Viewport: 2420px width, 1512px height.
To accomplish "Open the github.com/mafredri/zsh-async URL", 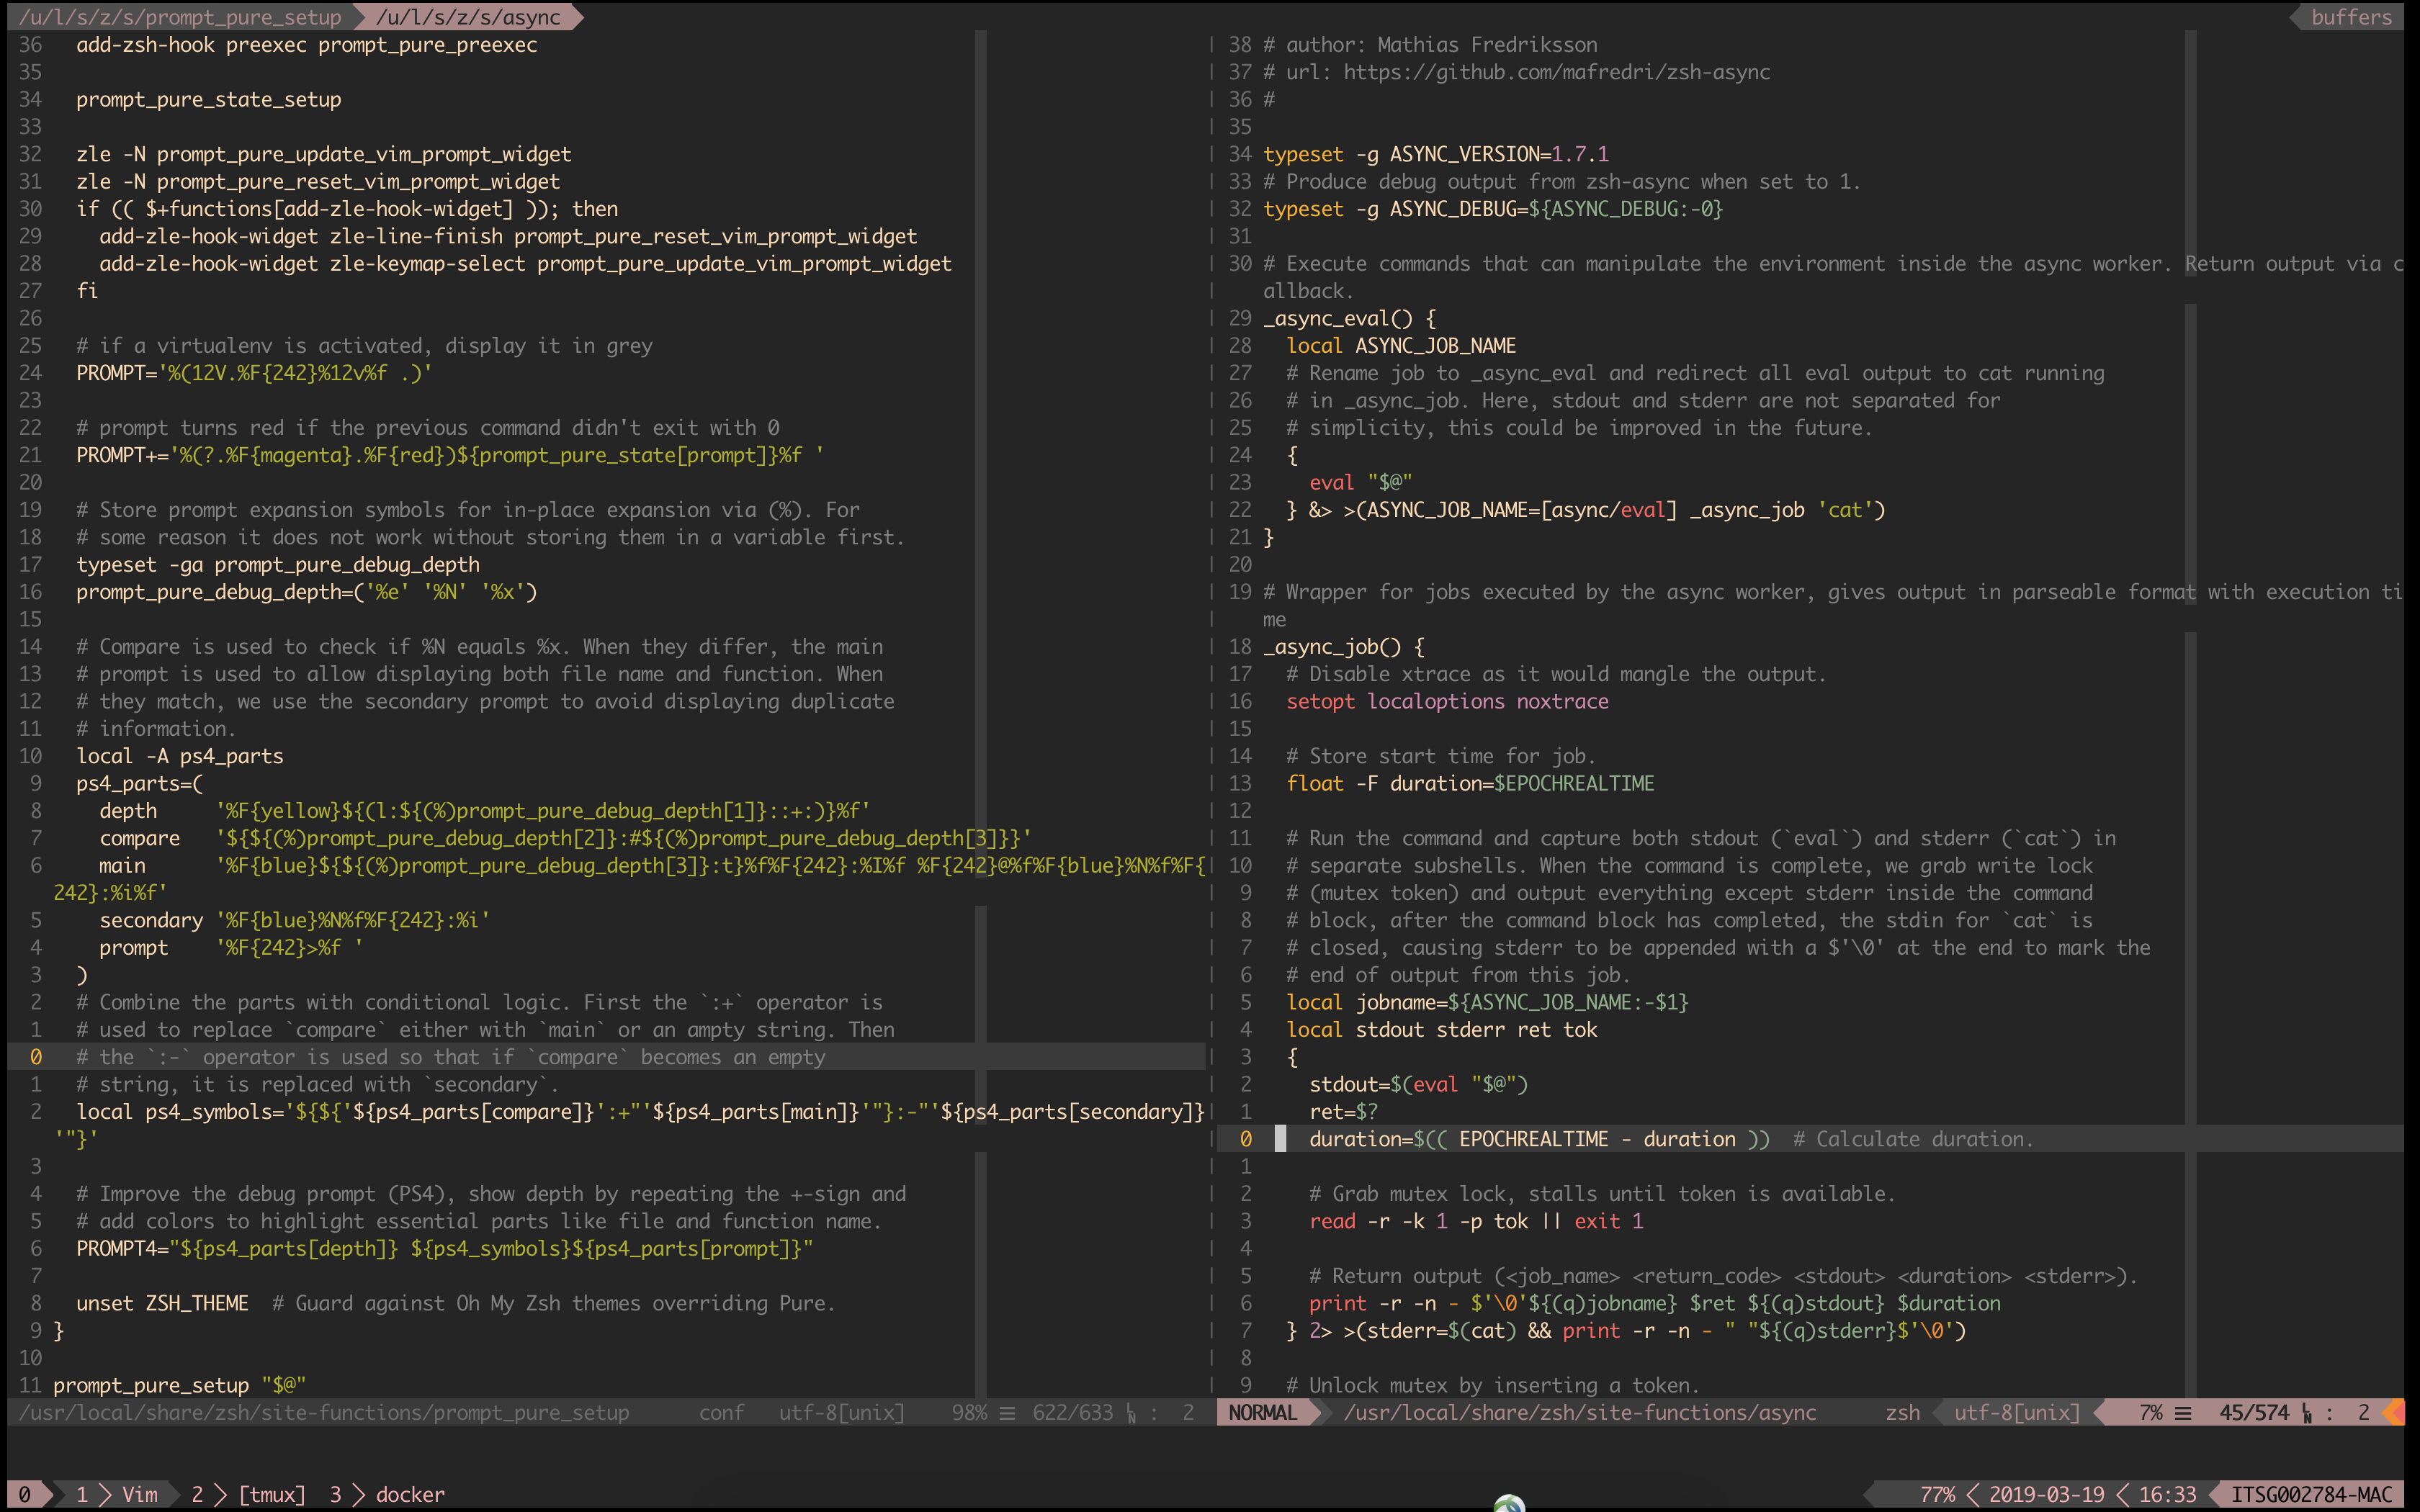I will tap(1556, 72).
